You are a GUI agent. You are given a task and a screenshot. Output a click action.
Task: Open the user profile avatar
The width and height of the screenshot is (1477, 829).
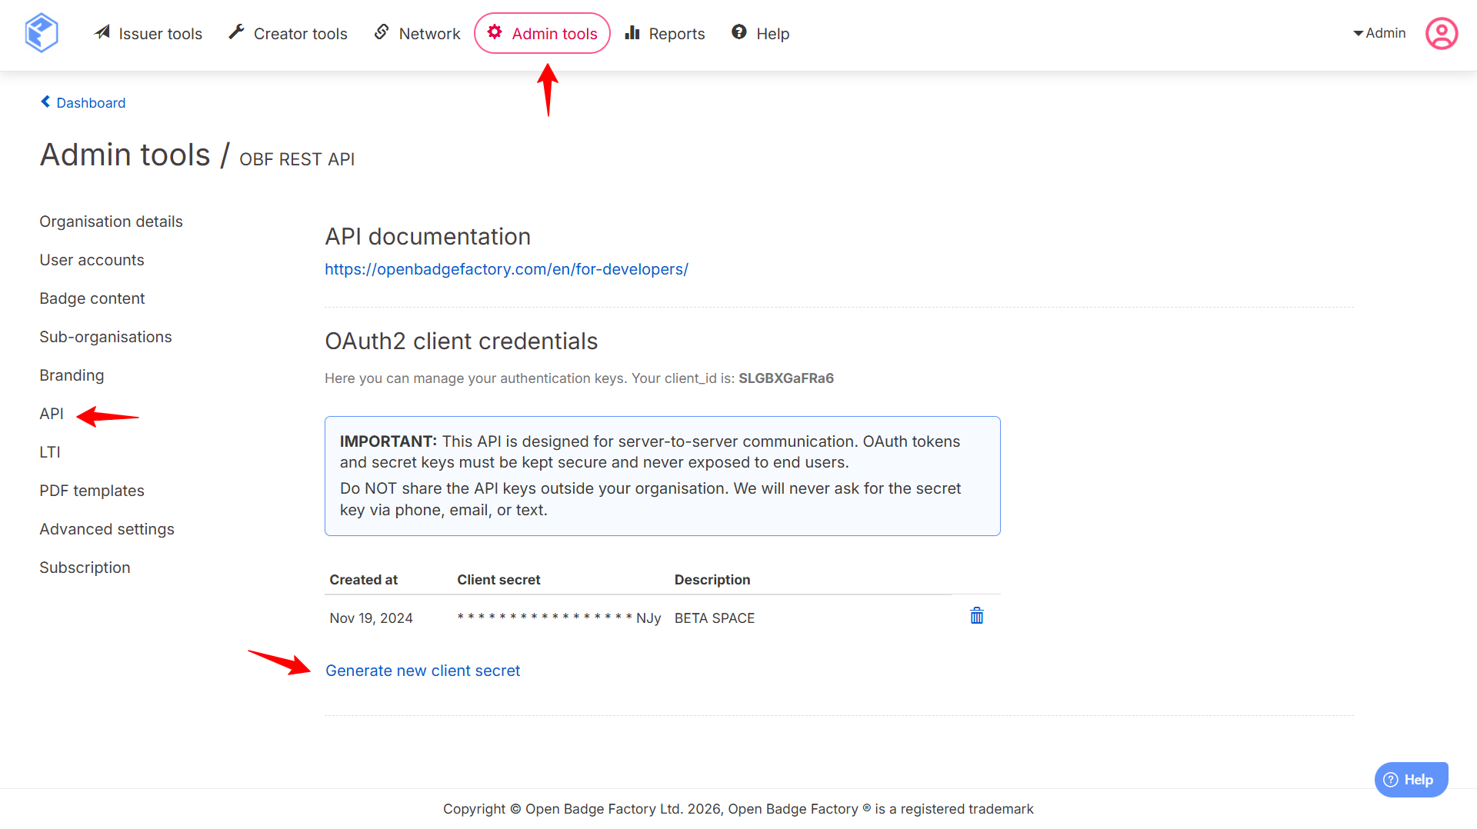[1442, 33]
